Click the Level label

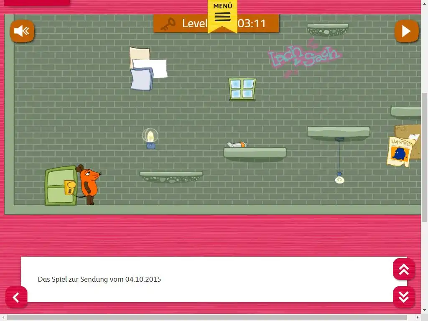195,23
